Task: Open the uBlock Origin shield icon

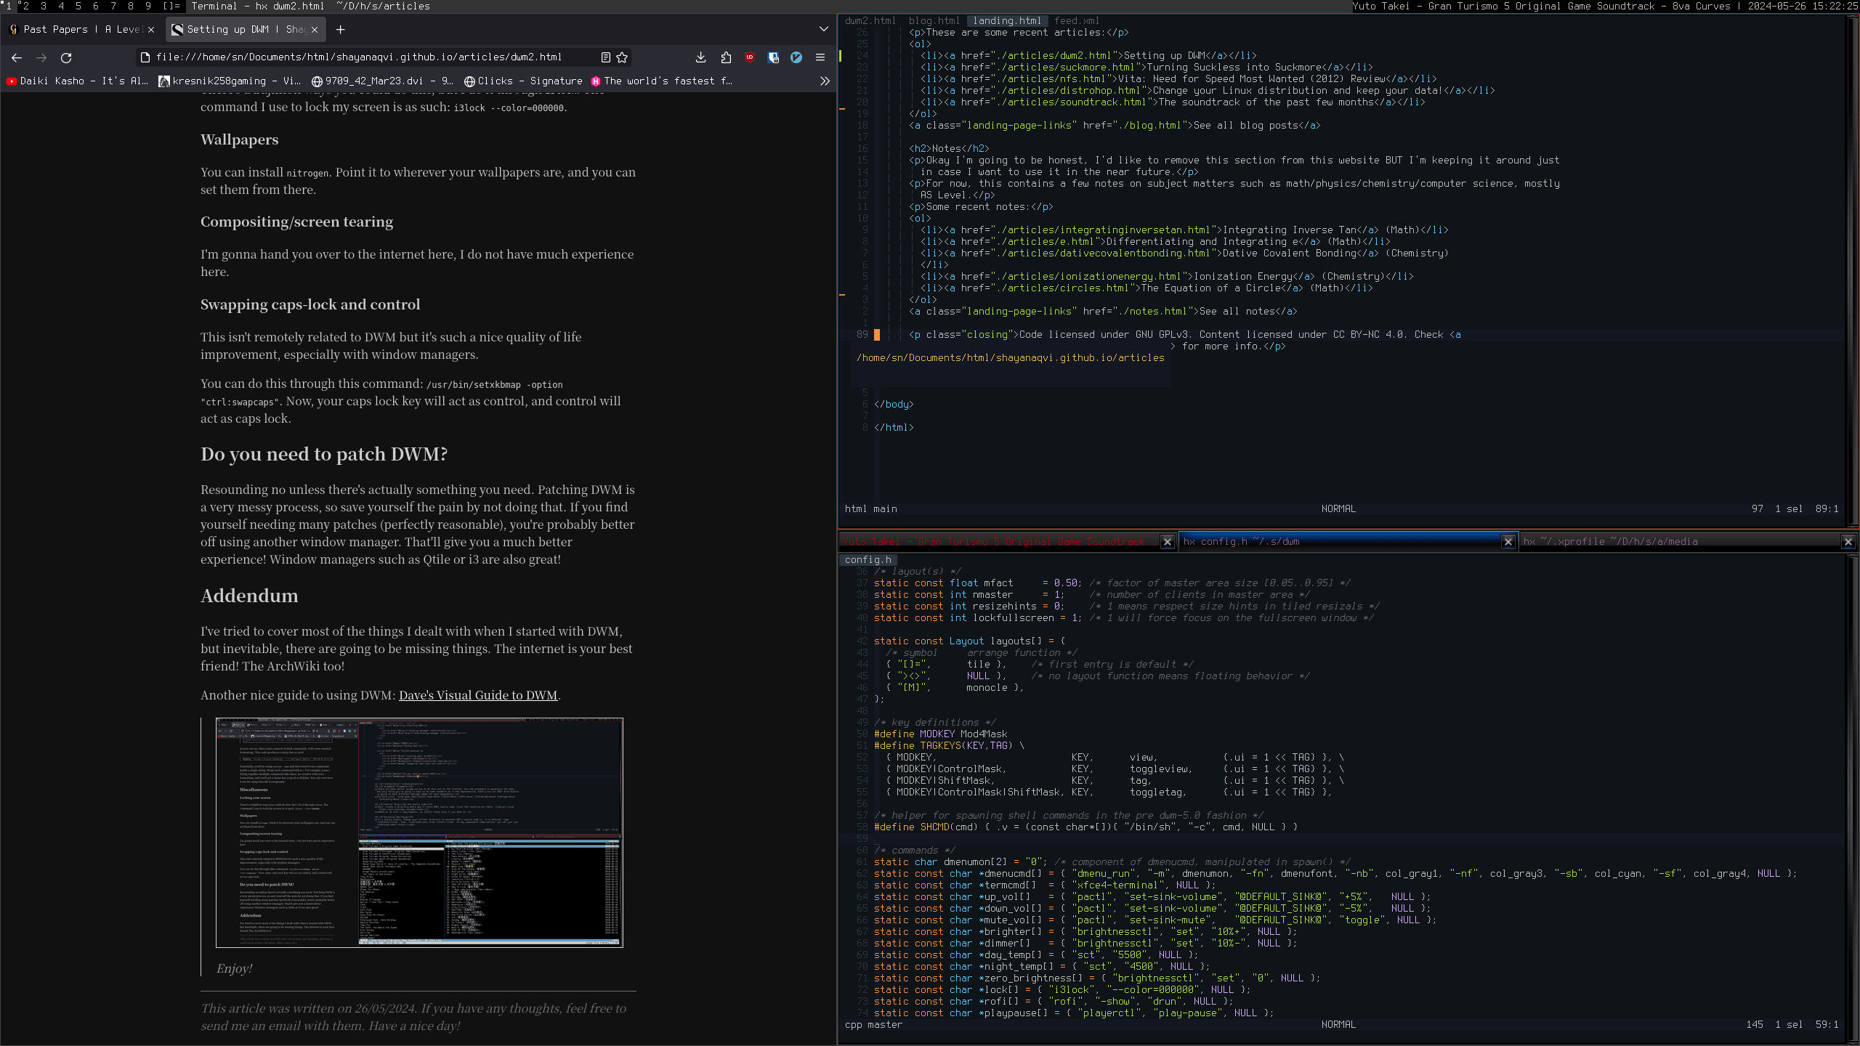Action: click(x=750, y=57)
